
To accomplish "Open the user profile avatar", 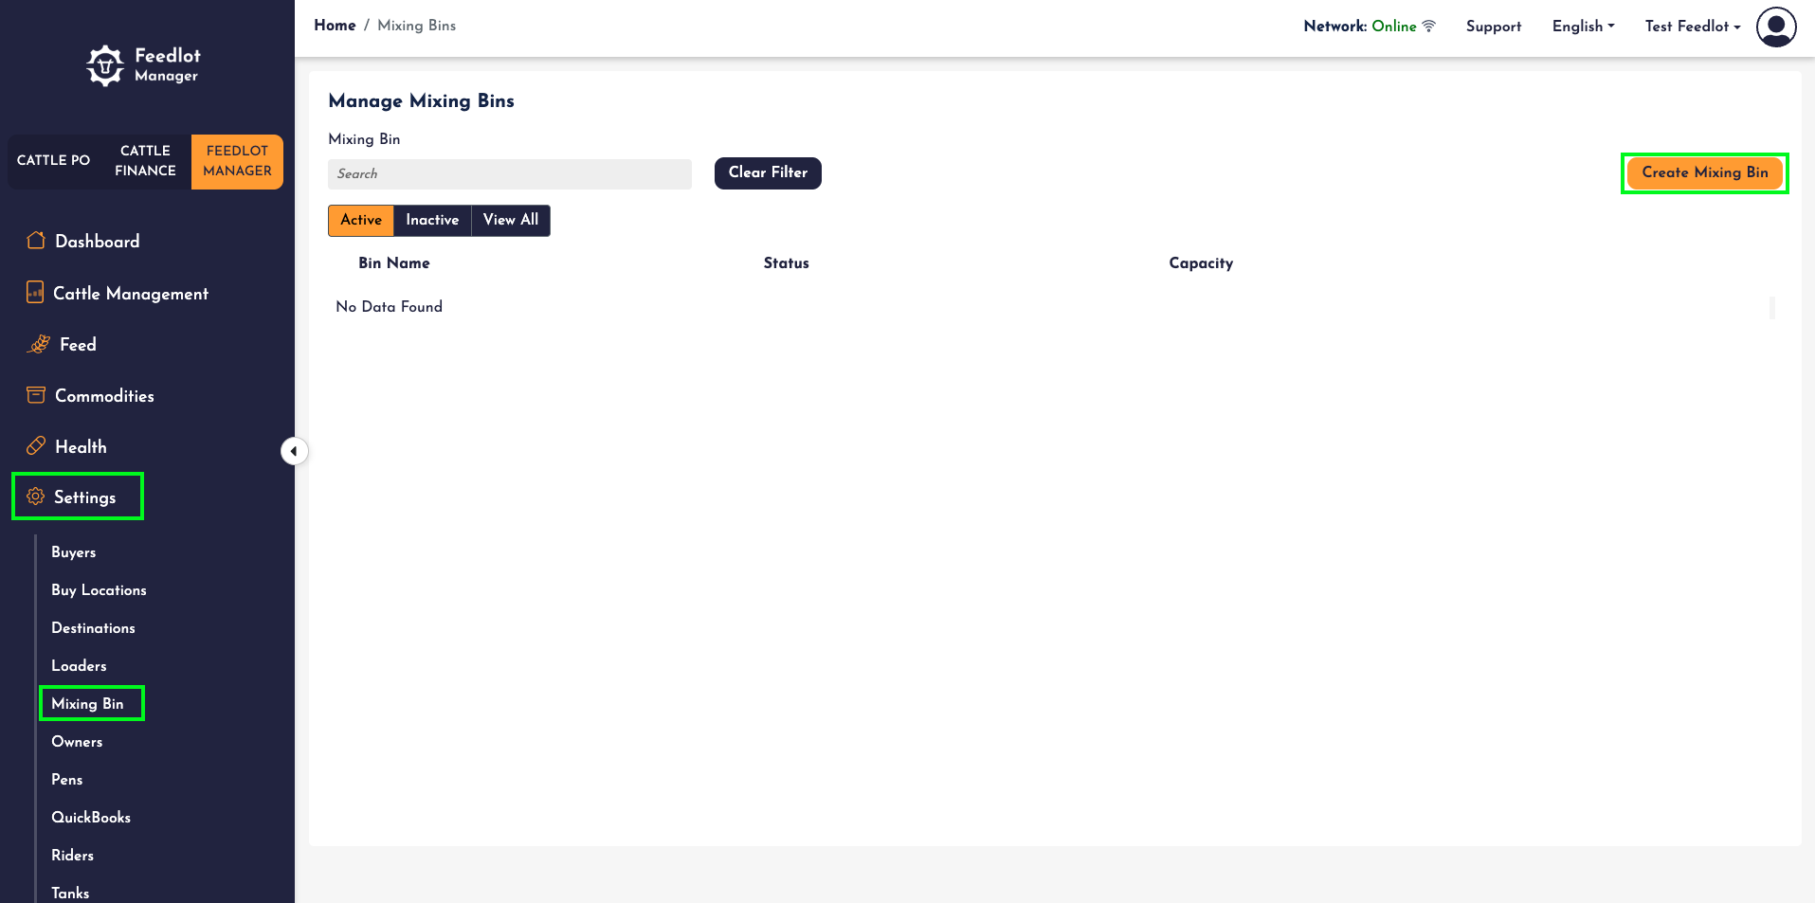I will click(x=1776, y=27).
